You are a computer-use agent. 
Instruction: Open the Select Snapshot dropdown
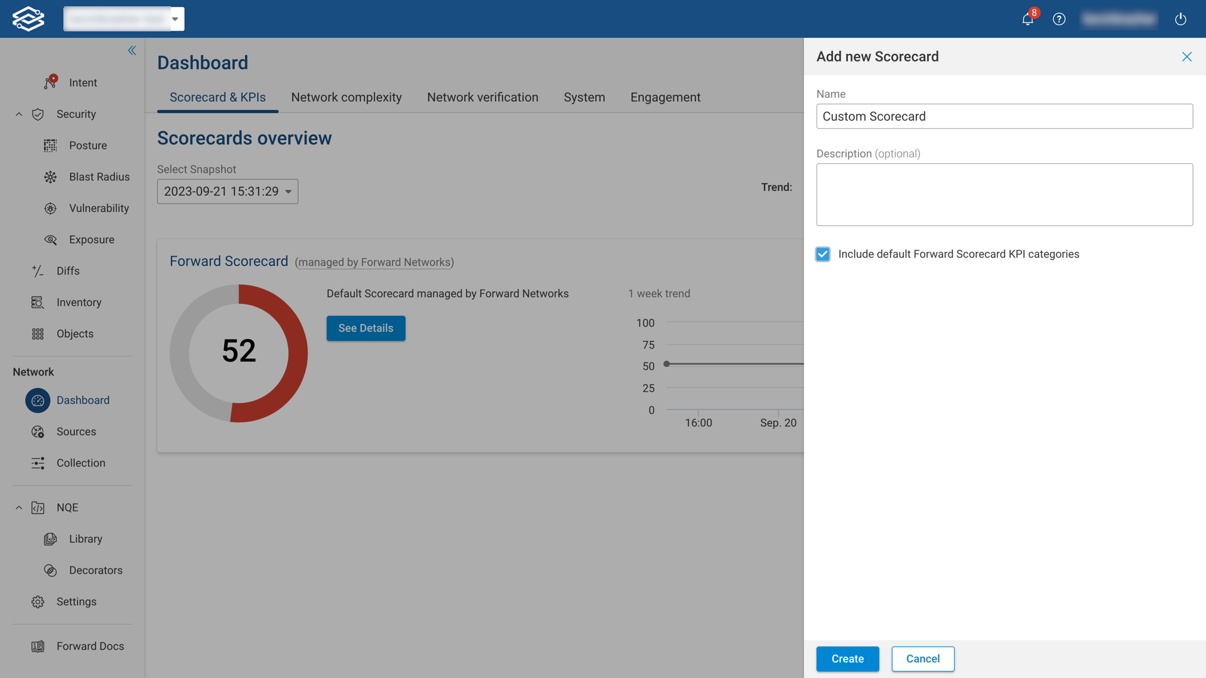coord(227,191)
